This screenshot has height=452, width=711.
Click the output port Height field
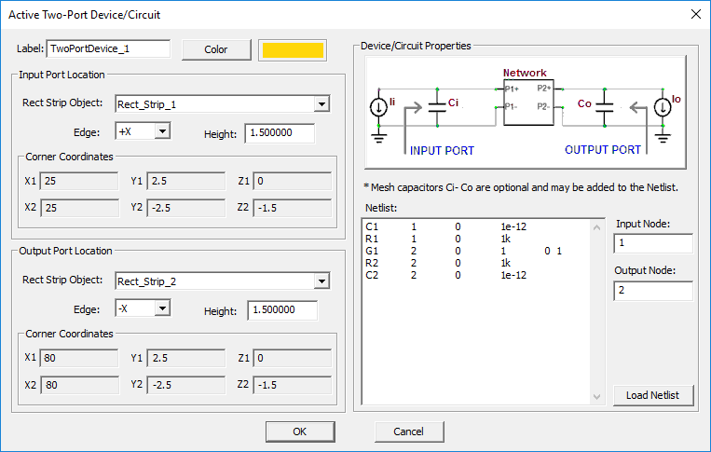coord(282,310)
